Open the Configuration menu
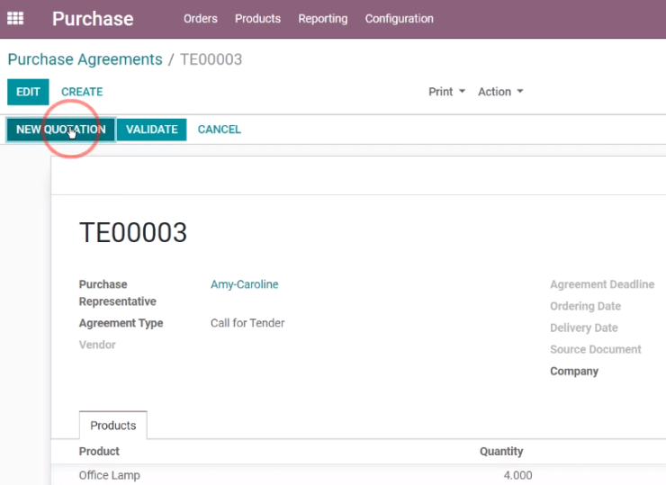The height and width of the screenshot is (485, 666). coord(400,19)
